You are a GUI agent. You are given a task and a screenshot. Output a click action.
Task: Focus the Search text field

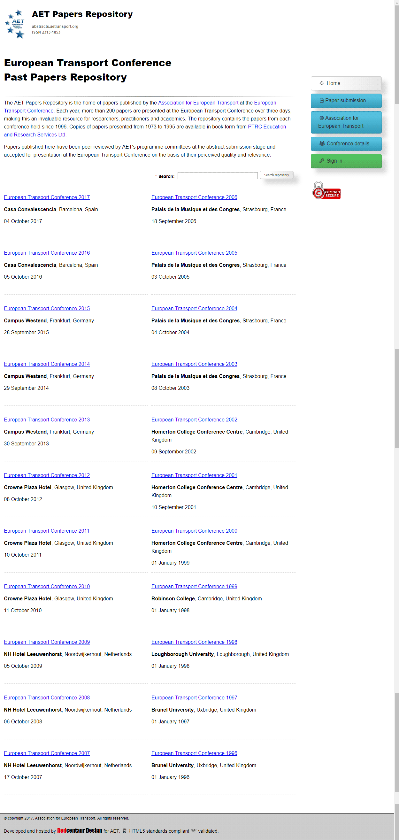218,176
